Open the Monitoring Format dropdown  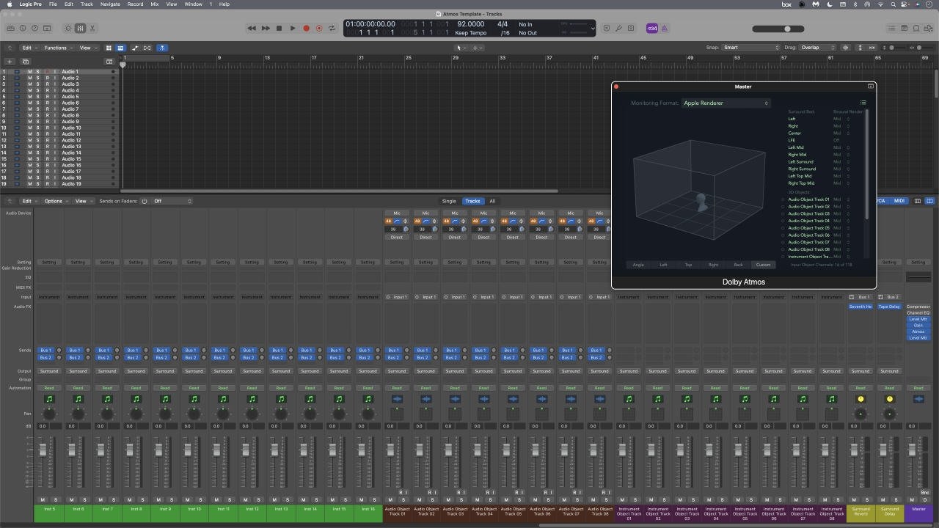pos(726,103)
